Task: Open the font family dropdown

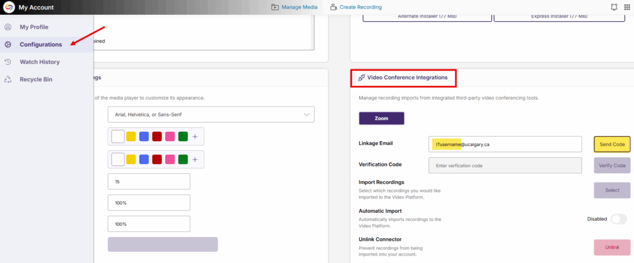Action: tap(211, 114)
